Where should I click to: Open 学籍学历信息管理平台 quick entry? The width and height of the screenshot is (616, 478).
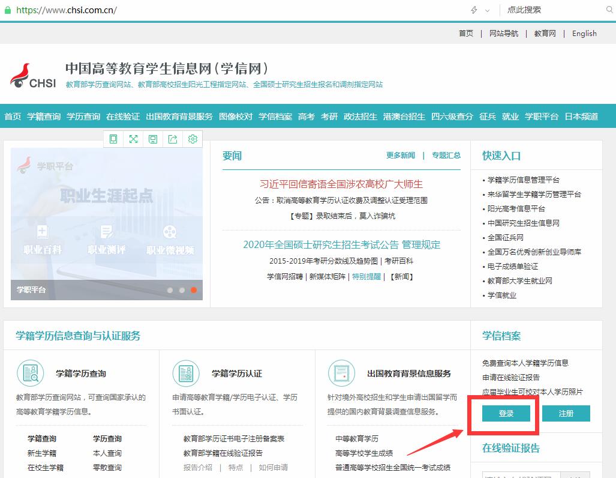[523, 180]
